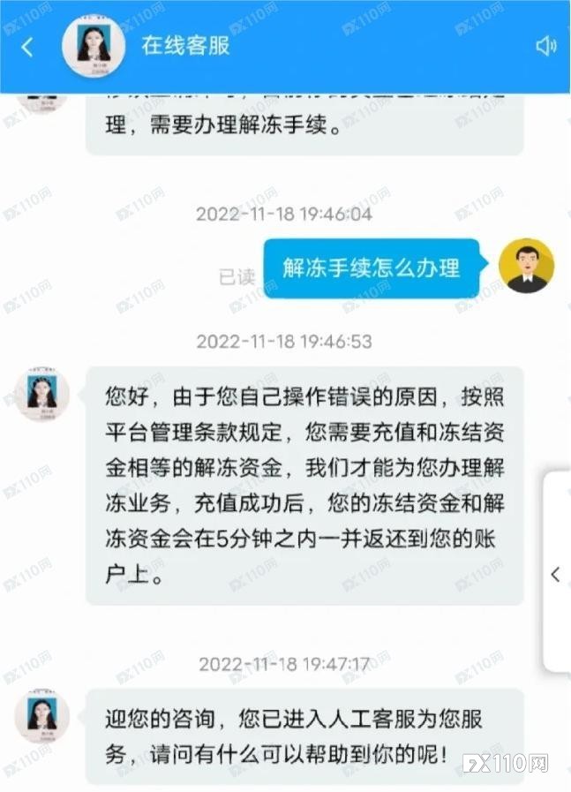This screenshot has width=571, height=792.
Task: Toggle the speaker sound icon
Action: [x=545, y=47]
